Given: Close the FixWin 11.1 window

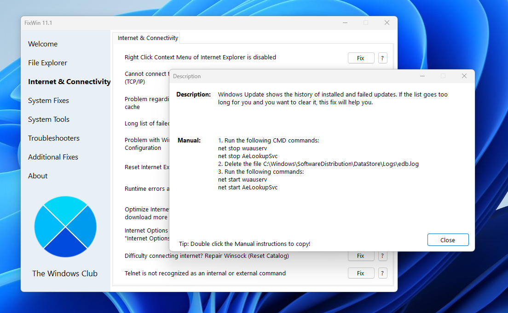Looking at the screenshot, I should tap(387, 23).
